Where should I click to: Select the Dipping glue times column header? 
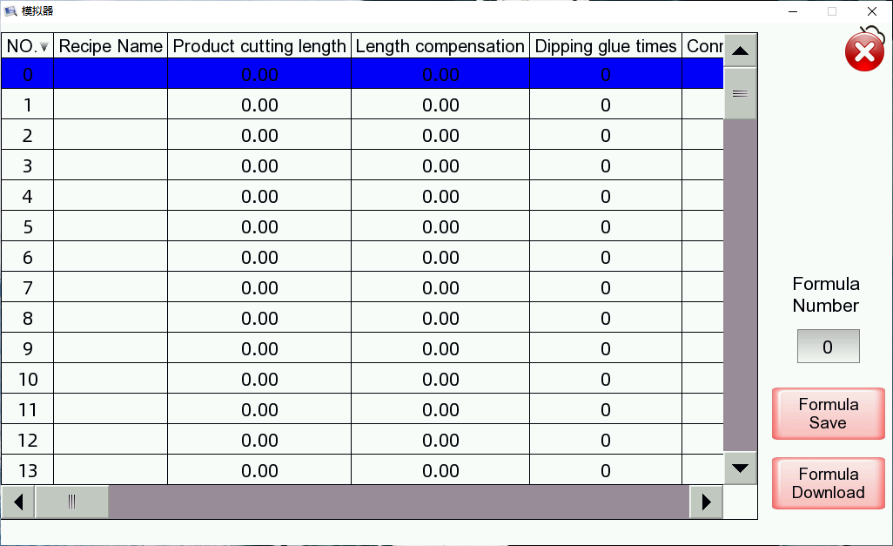pyautogui.click(x=605, y=46)
